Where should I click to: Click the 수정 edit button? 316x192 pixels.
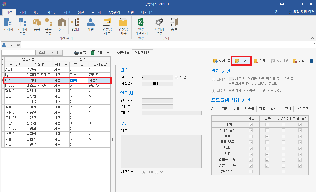coord(241,61)
